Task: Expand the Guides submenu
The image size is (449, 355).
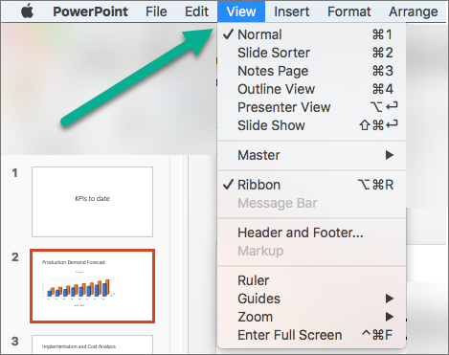Action: point(311,299)
